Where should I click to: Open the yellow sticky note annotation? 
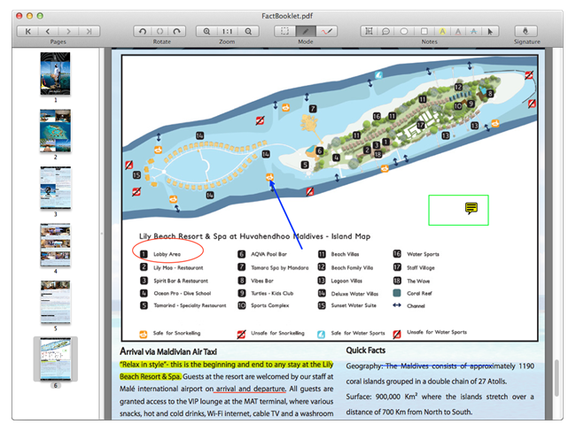tap(471, 208)
